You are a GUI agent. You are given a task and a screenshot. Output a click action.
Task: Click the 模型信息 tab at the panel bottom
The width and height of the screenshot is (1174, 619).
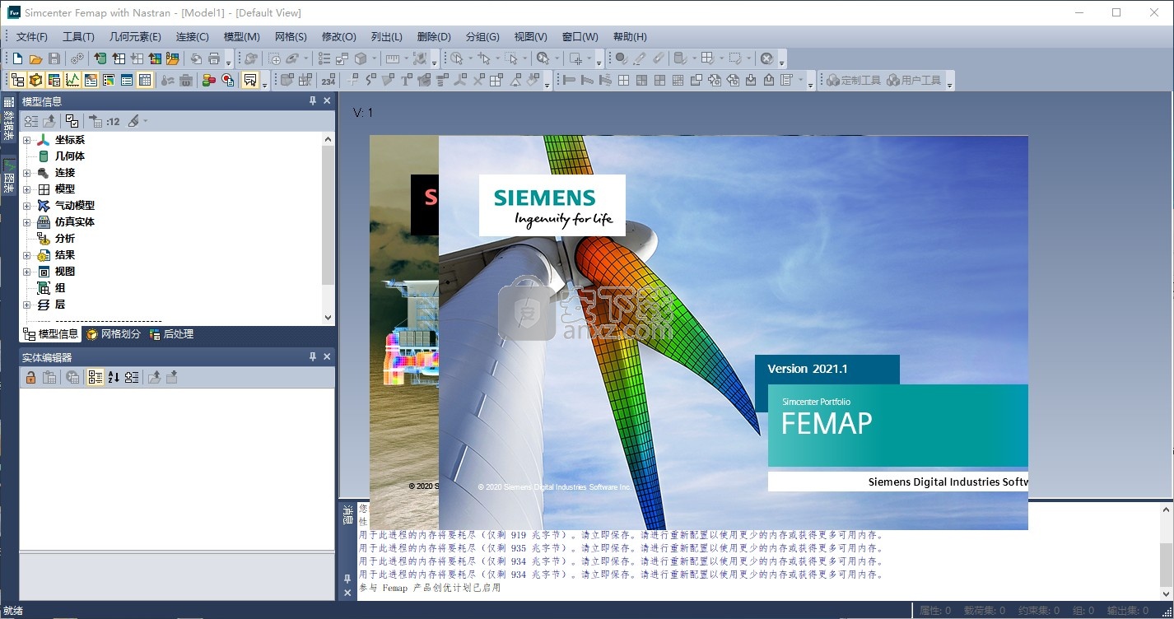click(51, 334)
